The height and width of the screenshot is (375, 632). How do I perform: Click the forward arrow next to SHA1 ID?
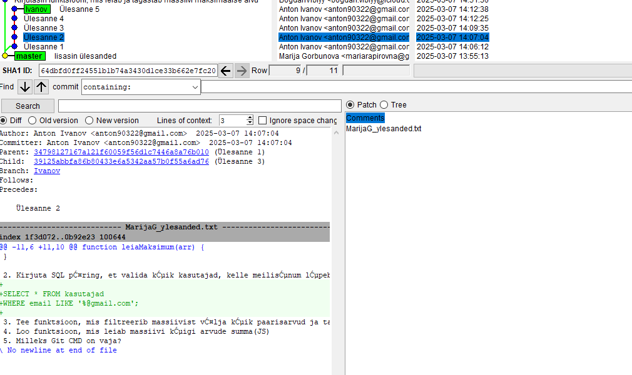tap(242, 71)
